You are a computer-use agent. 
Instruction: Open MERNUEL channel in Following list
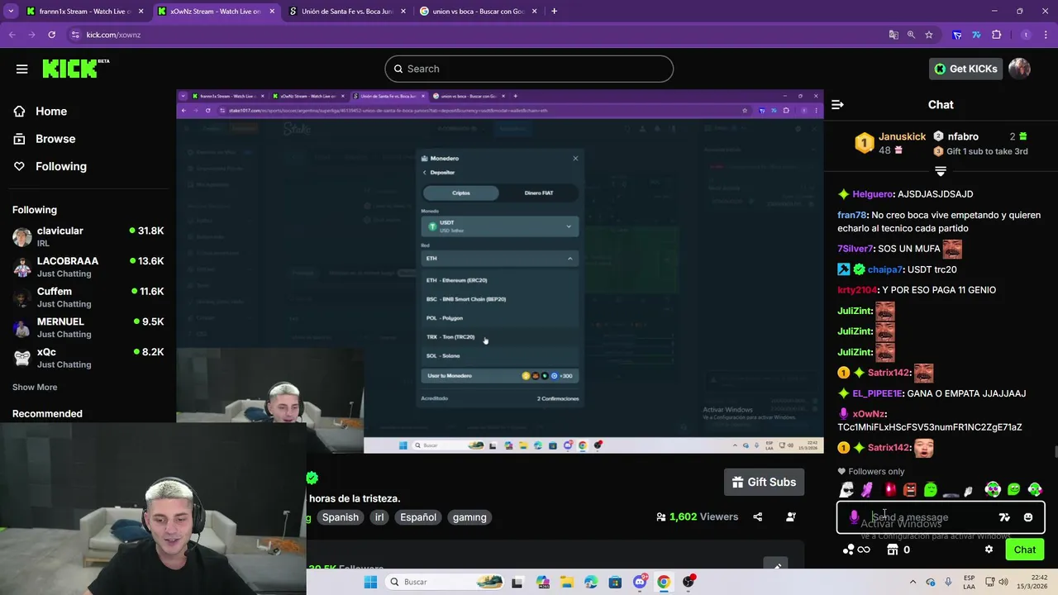(88, 327)
